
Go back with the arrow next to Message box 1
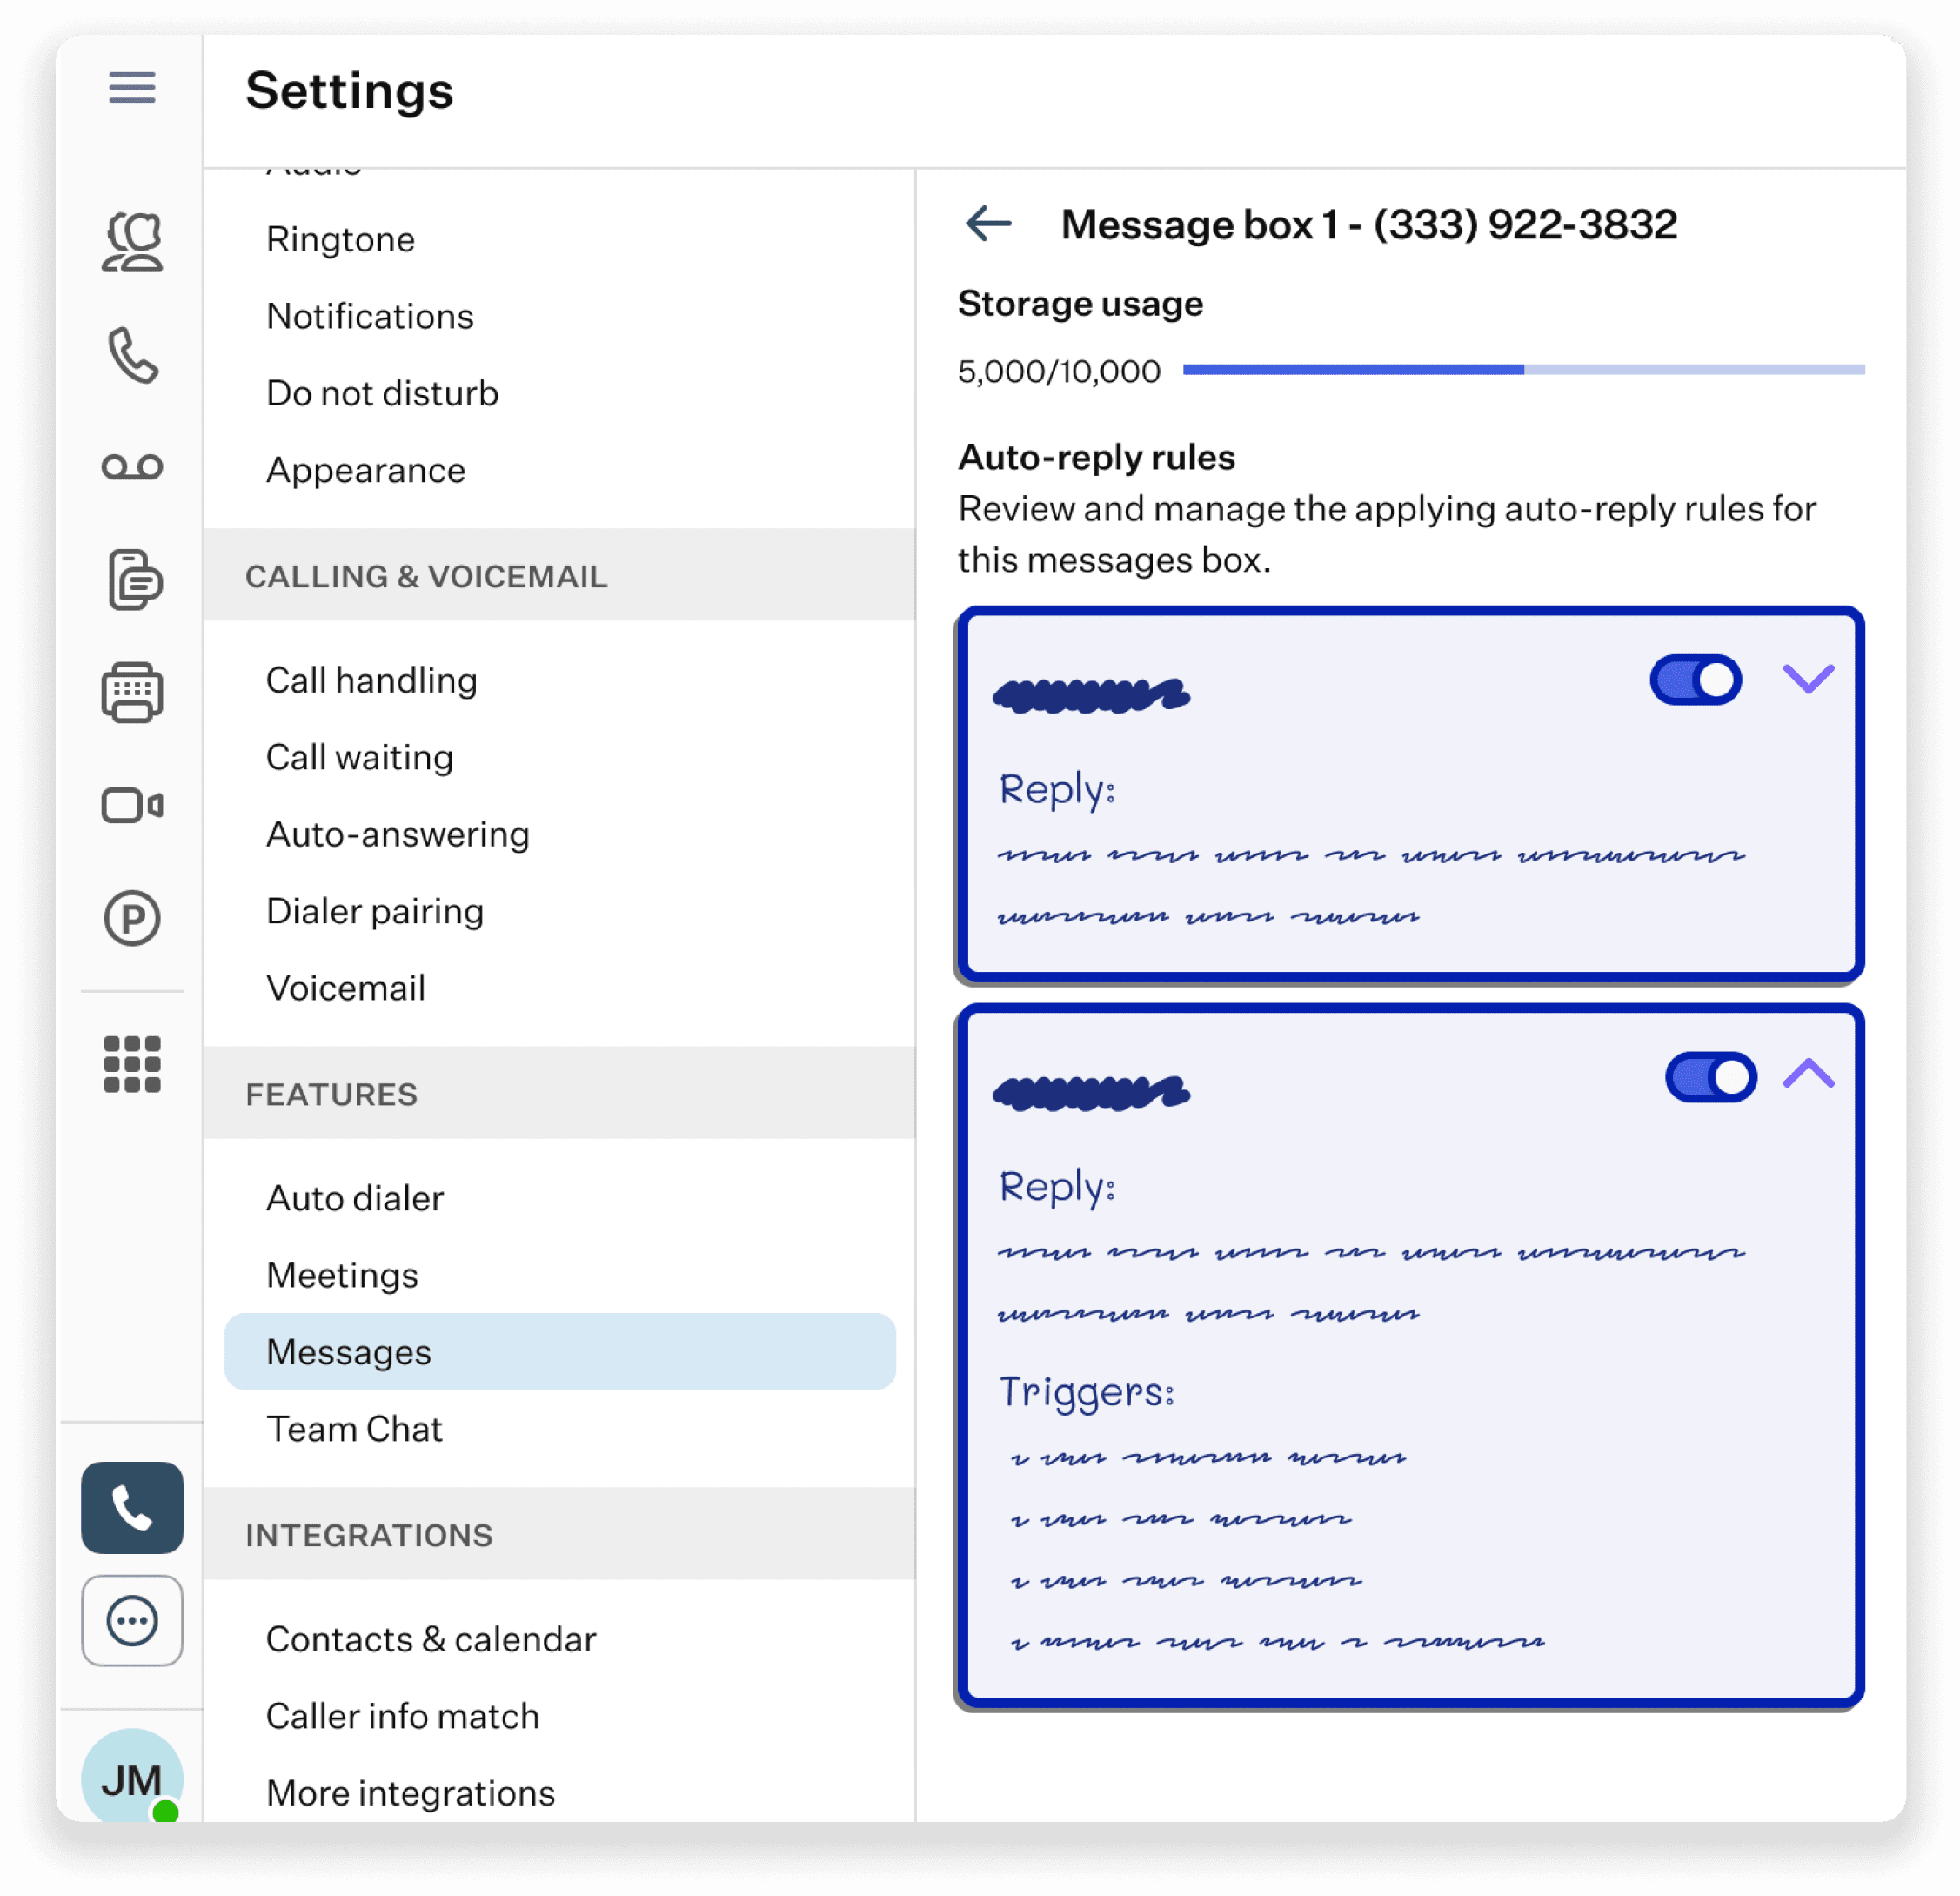(x=989, y=223)
